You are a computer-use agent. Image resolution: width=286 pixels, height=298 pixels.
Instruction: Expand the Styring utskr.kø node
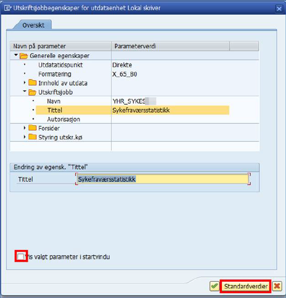click(x=25, y=136)
